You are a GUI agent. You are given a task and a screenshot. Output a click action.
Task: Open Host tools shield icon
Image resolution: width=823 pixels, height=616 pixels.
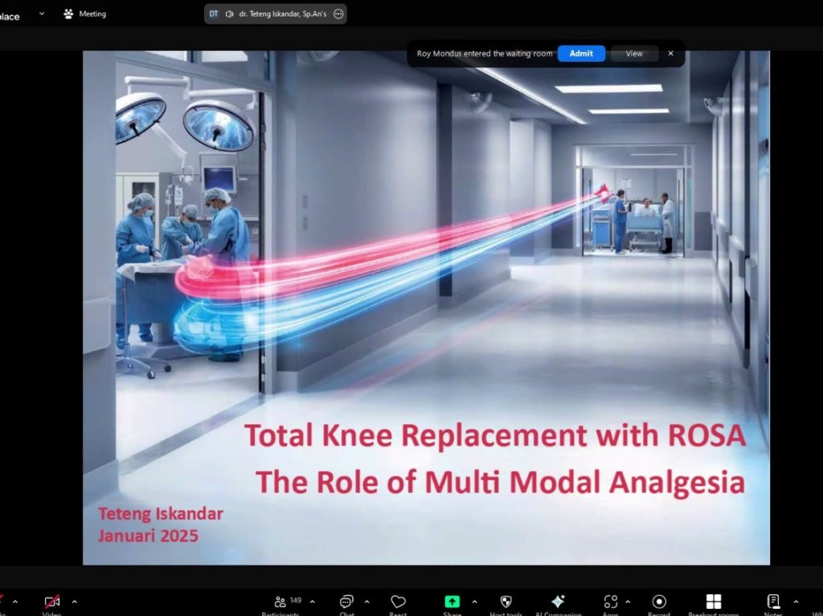tap(506, 602)
